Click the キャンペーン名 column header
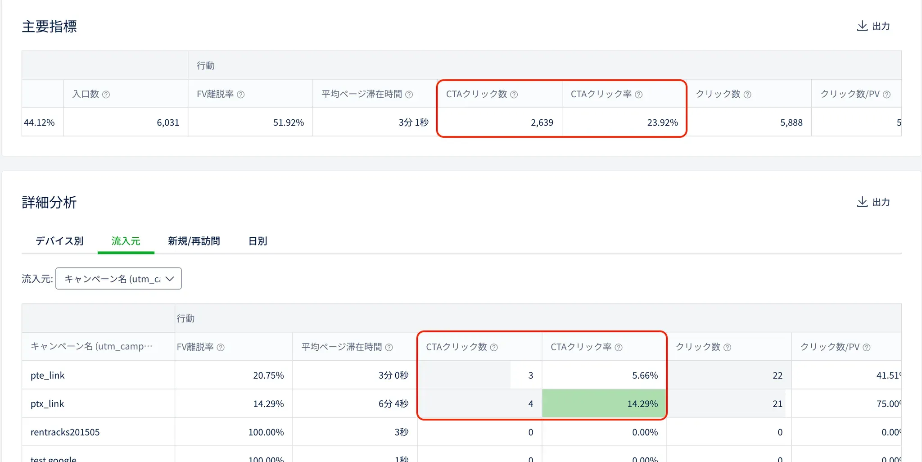Image resolution: width=922 pixels, height=462 pixels. point(92,346)
